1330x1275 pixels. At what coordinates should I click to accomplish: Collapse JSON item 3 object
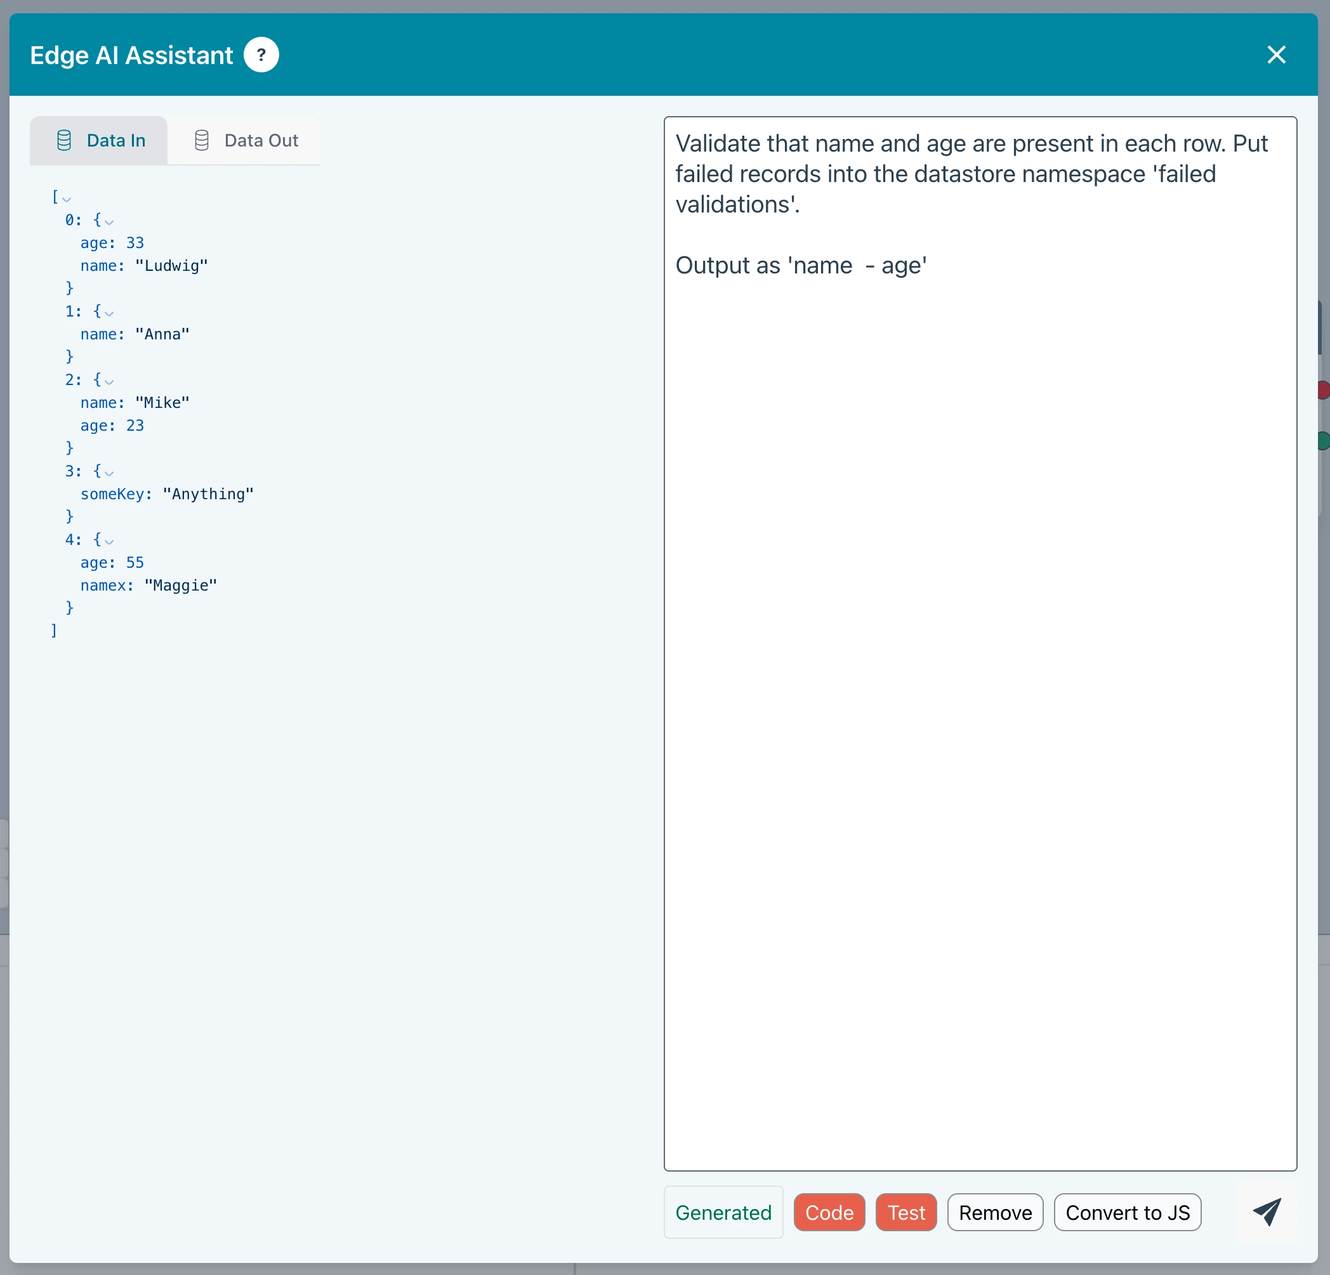coord(109,473)
